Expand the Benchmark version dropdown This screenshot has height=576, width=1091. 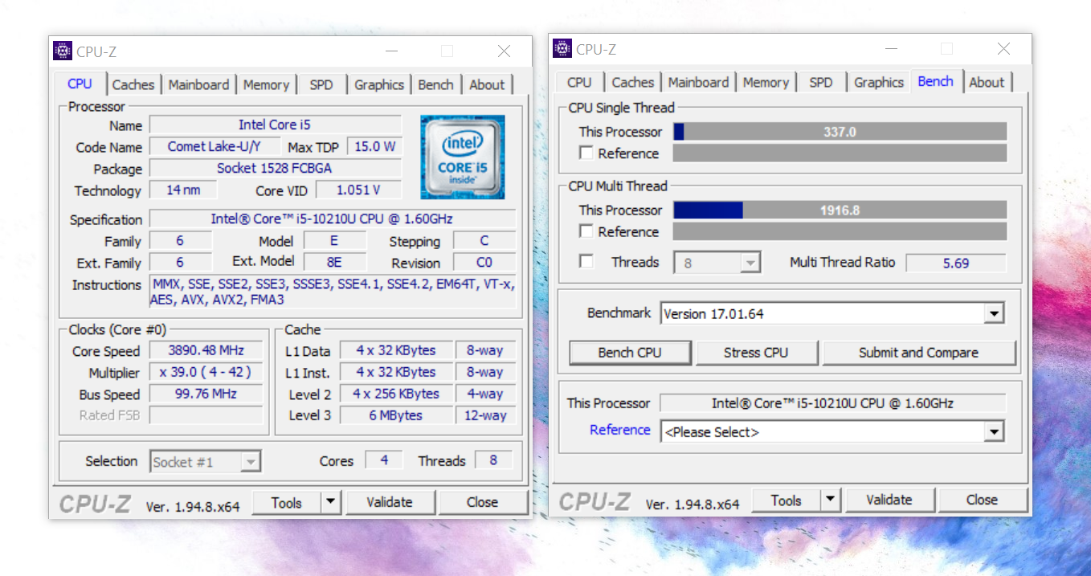point(995,313)
